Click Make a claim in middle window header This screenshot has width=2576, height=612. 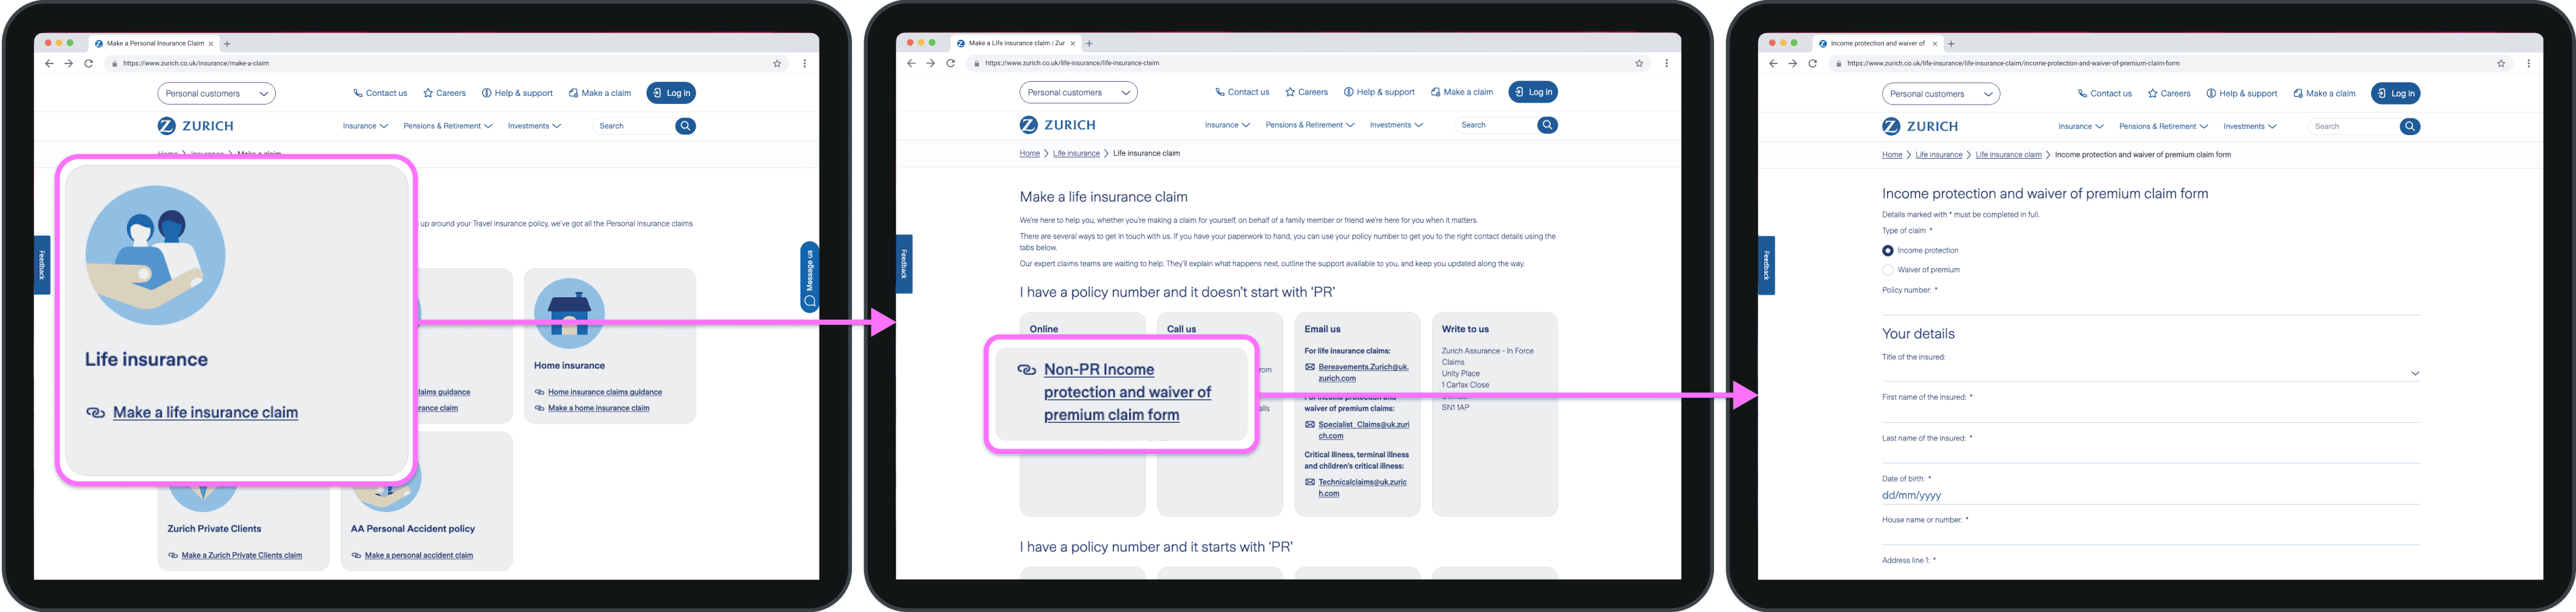tap(1461, 92)
